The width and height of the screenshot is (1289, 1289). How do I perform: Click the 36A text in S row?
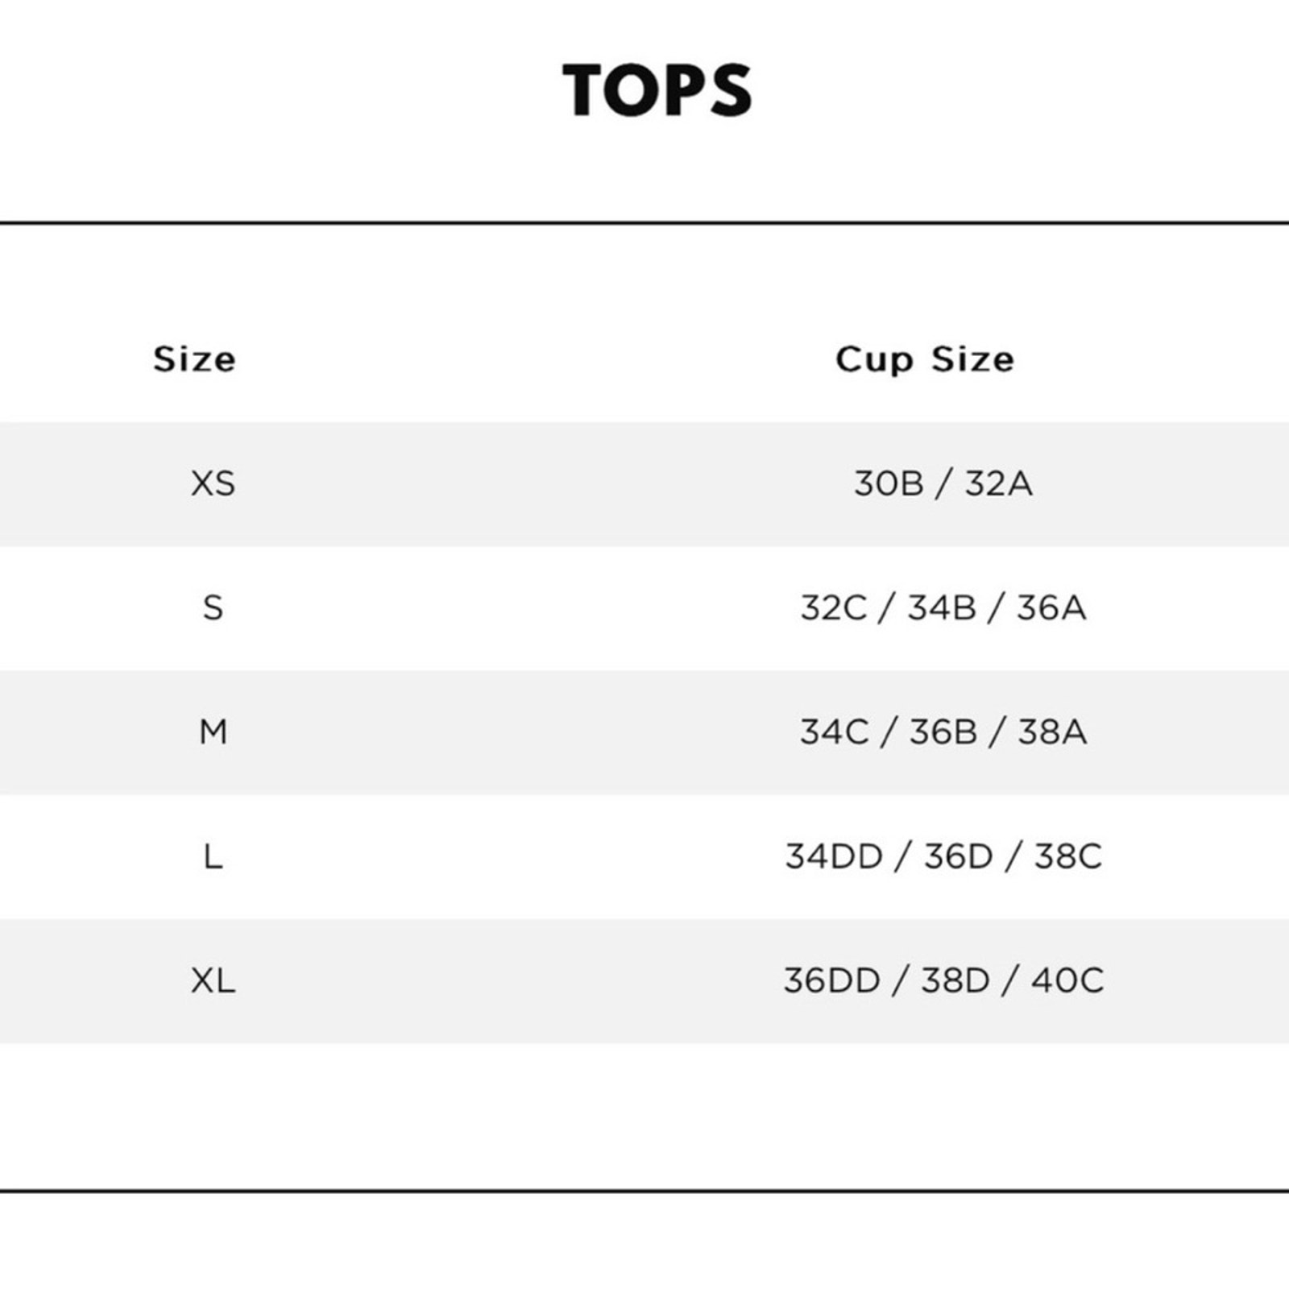tap(1051, 607)
